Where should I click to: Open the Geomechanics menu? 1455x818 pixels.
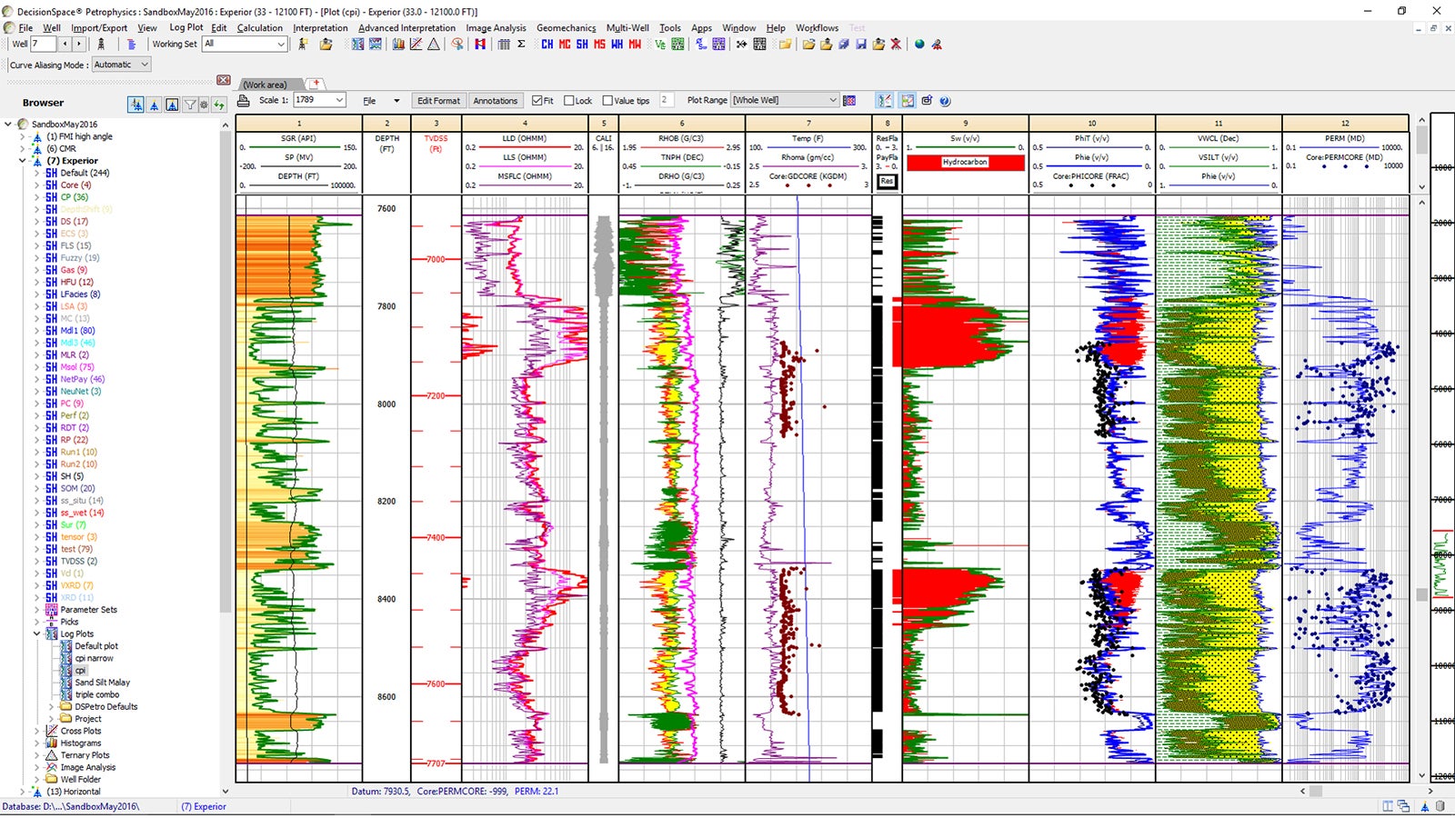click(567, 28)
